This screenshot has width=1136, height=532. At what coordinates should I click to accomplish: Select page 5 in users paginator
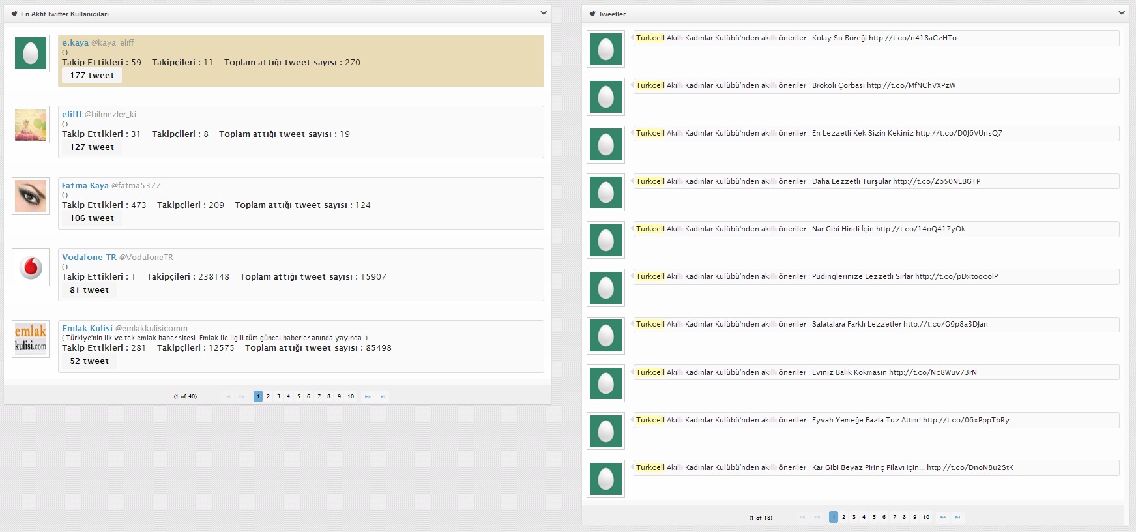[299, 396]
